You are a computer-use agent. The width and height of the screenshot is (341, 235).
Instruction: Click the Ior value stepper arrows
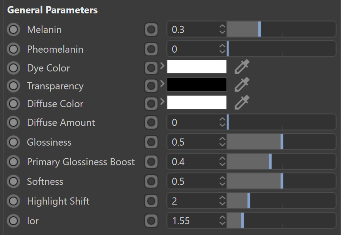[222, 221]
